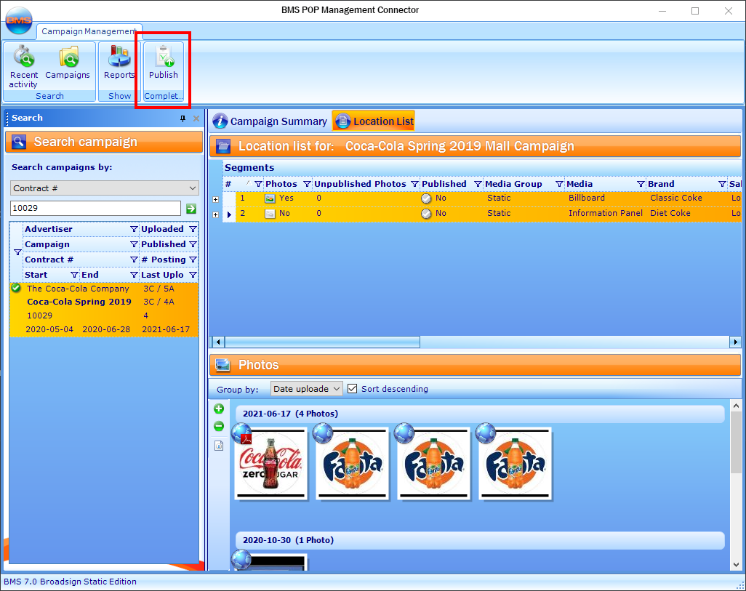Click the magnifier icon in Search campaign header
746x591 pixels.
tap(19, 142)
